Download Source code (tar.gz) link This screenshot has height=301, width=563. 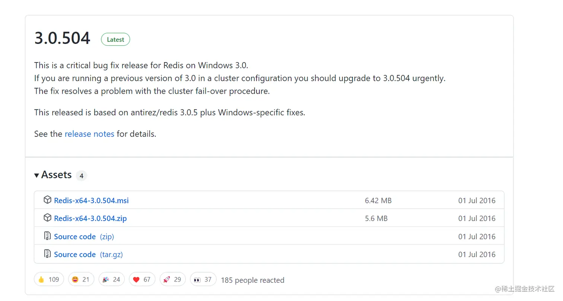tap(75, 254)
